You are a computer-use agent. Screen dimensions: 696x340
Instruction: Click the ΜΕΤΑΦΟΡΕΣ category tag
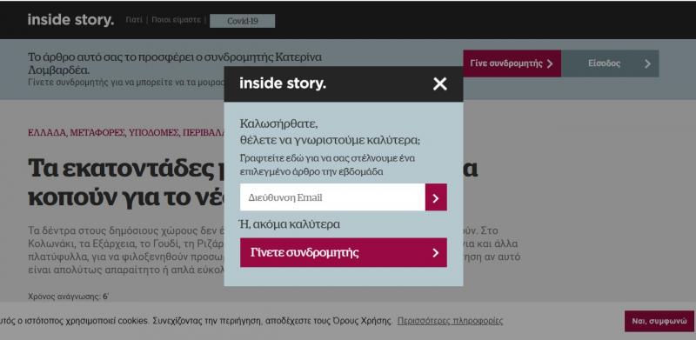click(97, 133)
